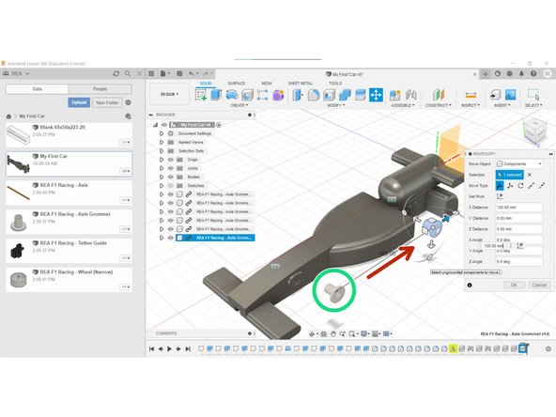556x417 pixels.
Task: Select Point to Point move type
Action: [532, 185]
